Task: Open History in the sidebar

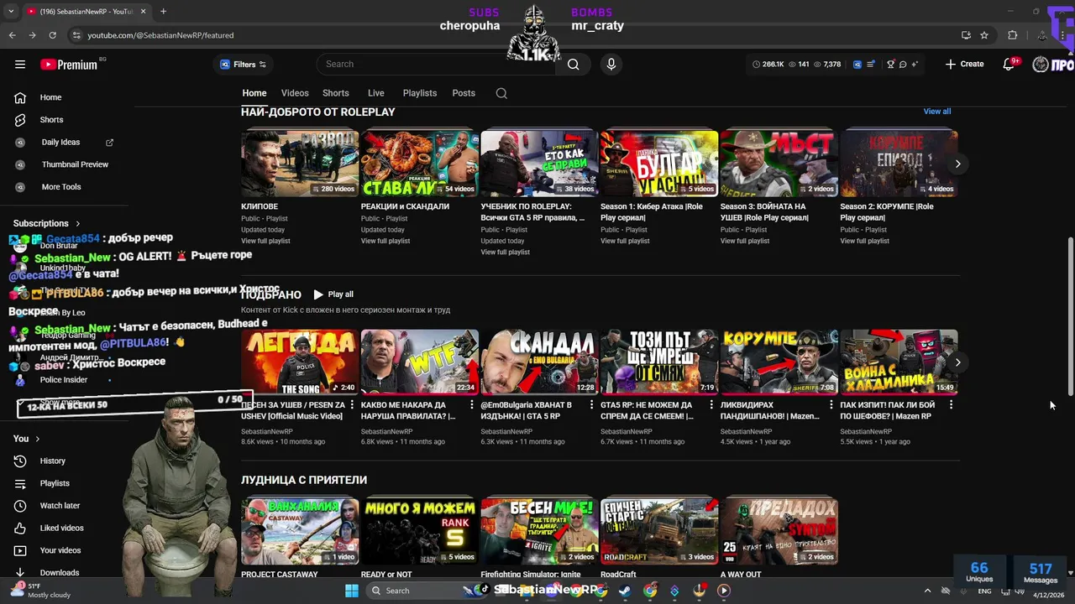Action: 52,461
